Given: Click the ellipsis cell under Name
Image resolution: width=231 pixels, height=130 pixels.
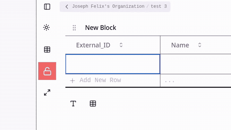Looking at the screenshot, I should [169, 81].
